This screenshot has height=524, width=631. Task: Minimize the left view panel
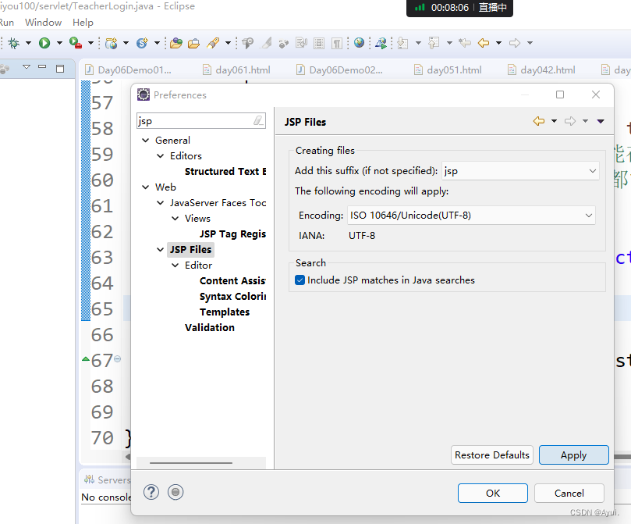click(x=42, y=67)
